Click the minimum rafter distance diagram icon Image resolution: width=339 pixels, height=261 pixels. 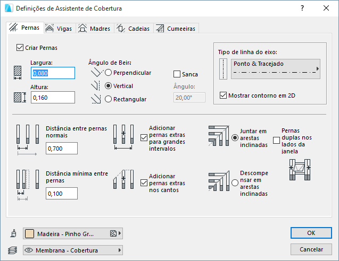[27, 185]
